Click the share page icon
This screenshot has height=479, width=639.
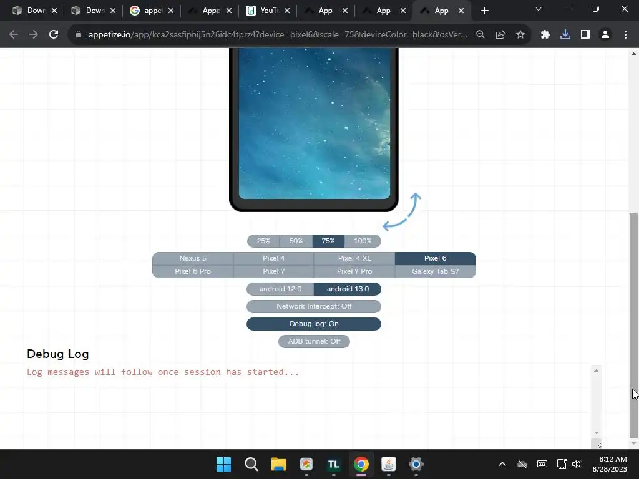point(500,35)
